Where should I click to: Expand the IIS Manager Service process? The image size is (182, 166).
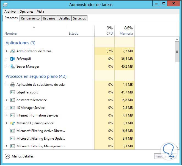click(6, 108)
